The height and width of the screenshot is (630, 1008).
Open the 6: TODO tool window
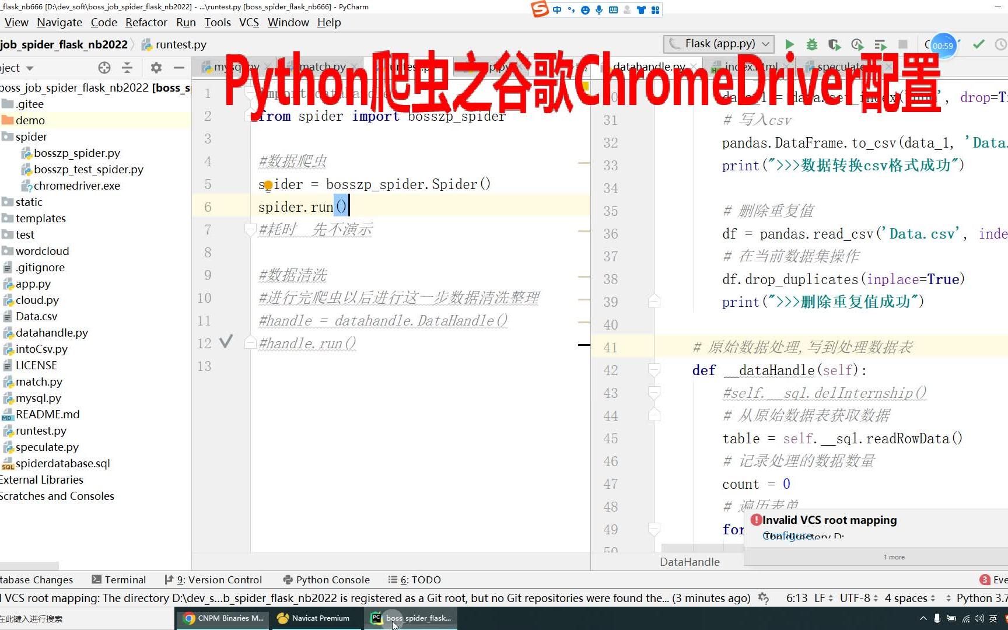tap(415, 579)
